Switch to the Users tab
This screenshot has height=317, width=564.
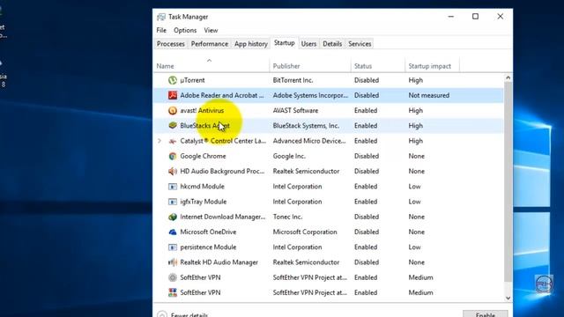(x=308, y=44)
